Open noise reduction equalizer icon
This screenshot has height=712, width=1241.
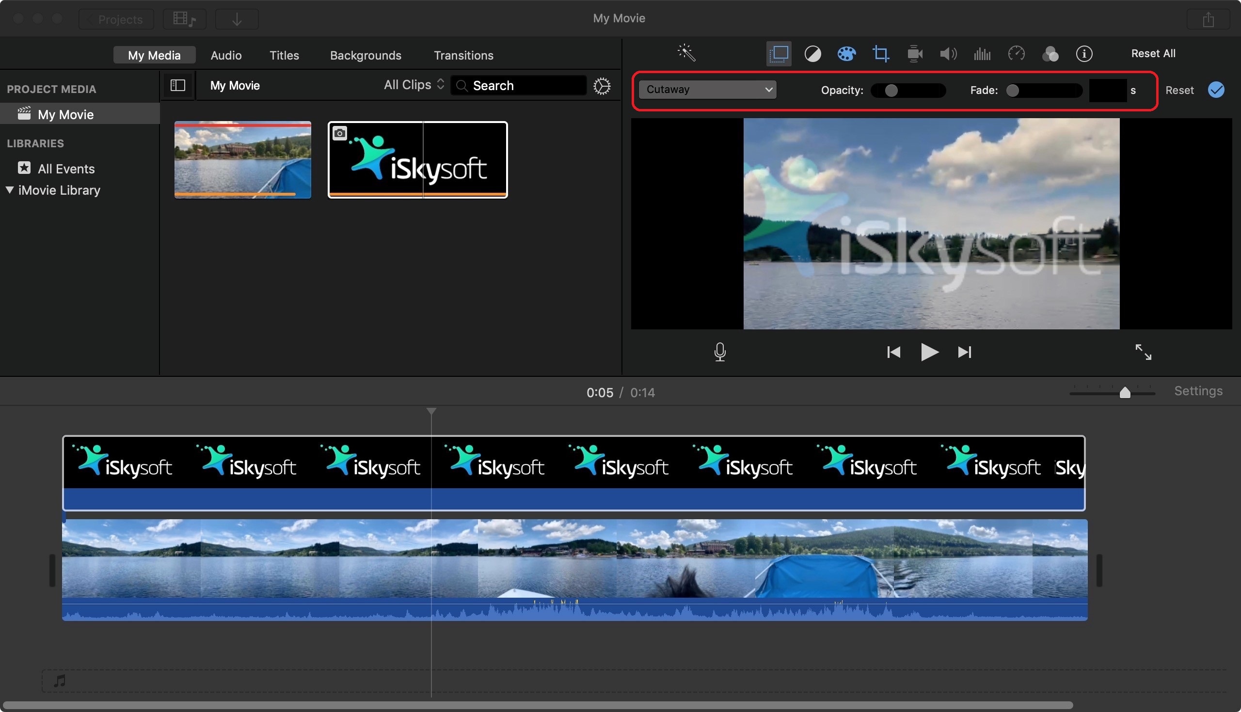pos(982,53)
